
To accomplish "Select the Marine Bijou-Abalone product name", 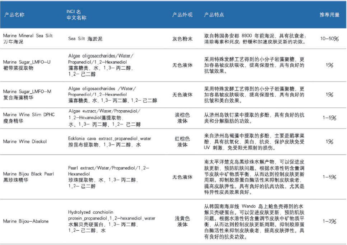I will coord(25,221).
